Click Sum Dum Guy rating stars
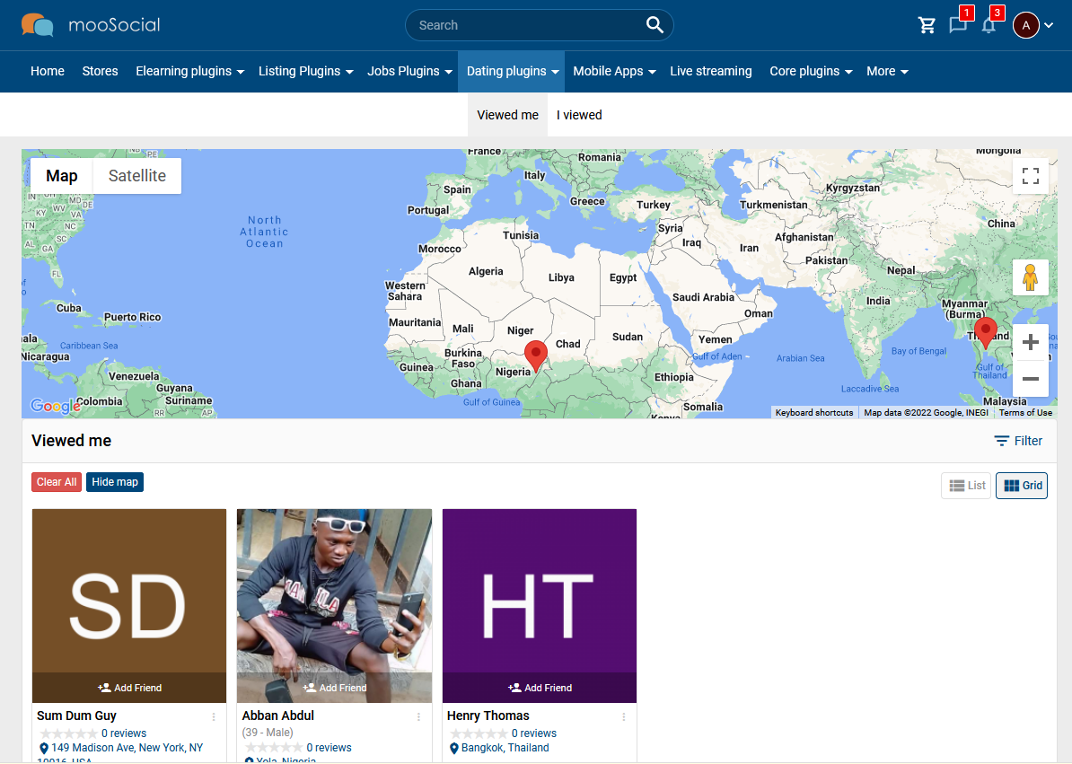The height and width of the screenshot is (764, 1072). tap(67, 733)
